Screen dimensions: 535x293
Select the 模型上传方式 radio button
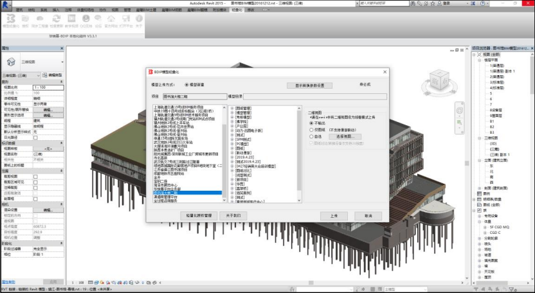pyautogui.click(x=186, y=85)
